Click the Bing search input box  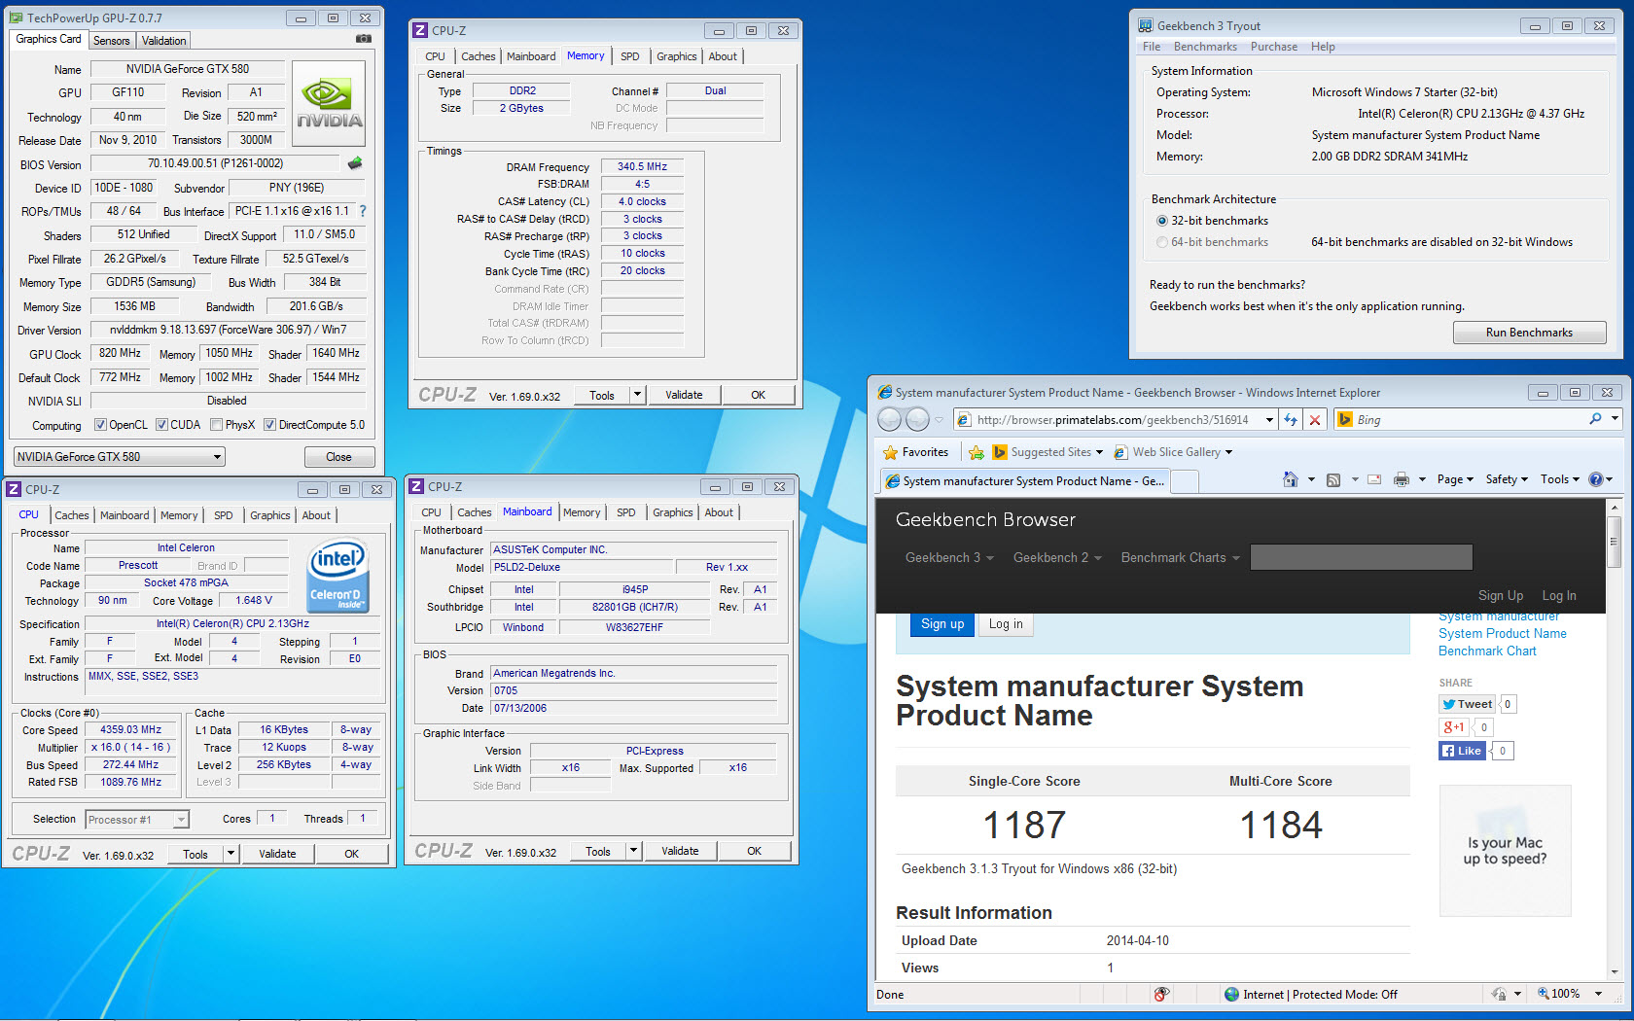coord(1469,419)
